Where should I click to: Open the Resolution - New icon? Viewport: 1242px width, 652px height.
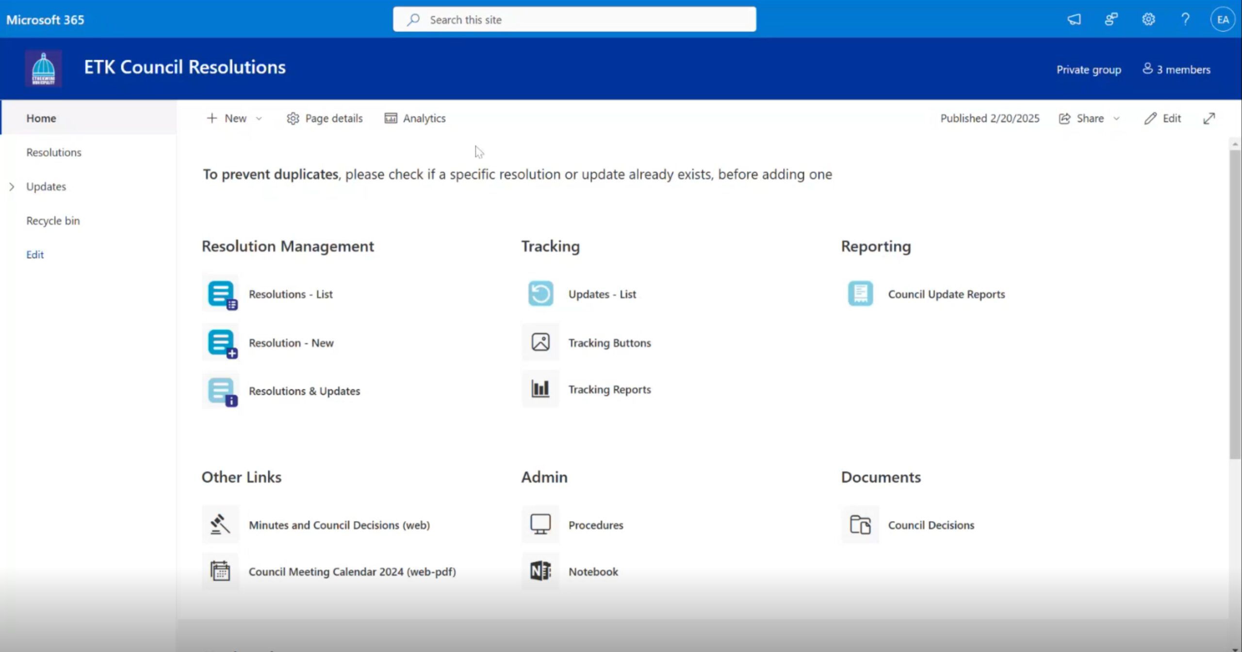221,343
